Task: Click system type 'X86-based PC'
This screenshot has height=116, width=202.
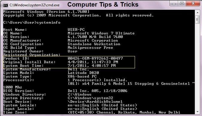Action: (82, 76)
